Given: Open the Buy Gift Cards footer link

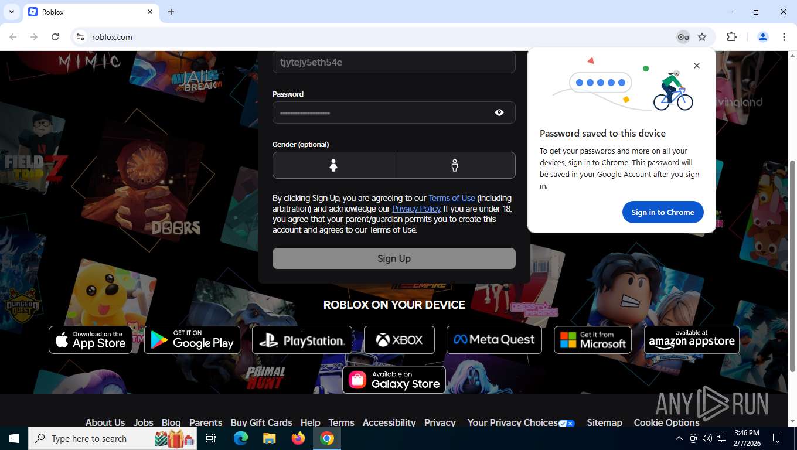Looking at the screenshot, I should (x=261, y=422).
